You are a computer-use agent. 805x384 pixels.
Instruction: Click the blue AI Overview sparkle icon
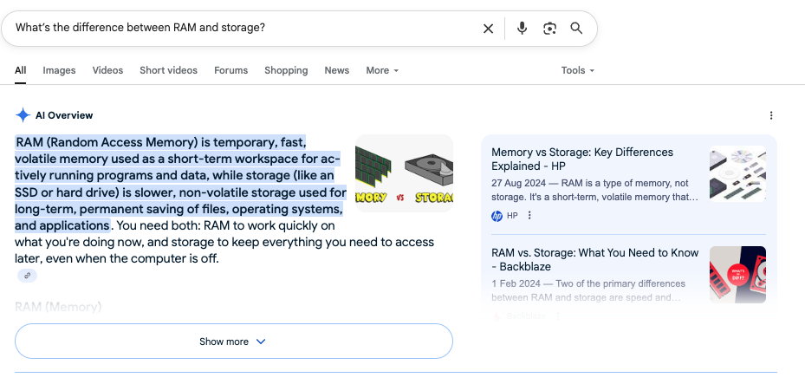pyautogui.click(x=23, y=115)
